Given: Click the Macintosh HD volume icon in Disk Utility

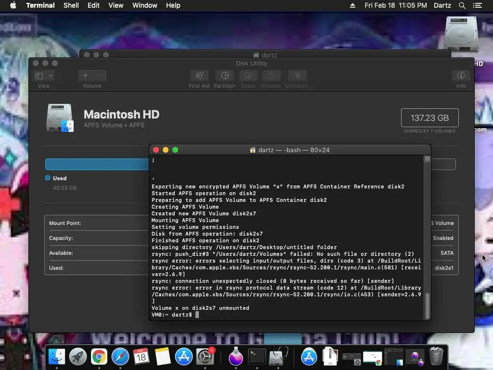Looking at the screenshot, I should point(60,118).
